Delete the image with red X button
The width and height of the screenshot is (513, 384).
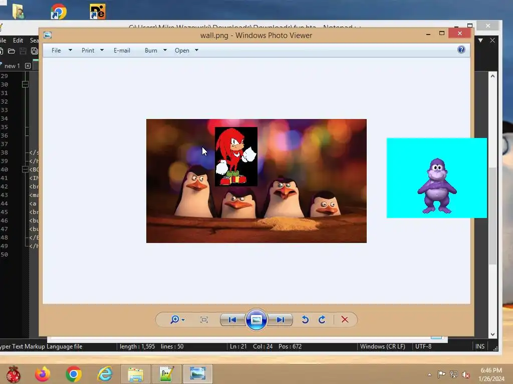coord(345,319)
